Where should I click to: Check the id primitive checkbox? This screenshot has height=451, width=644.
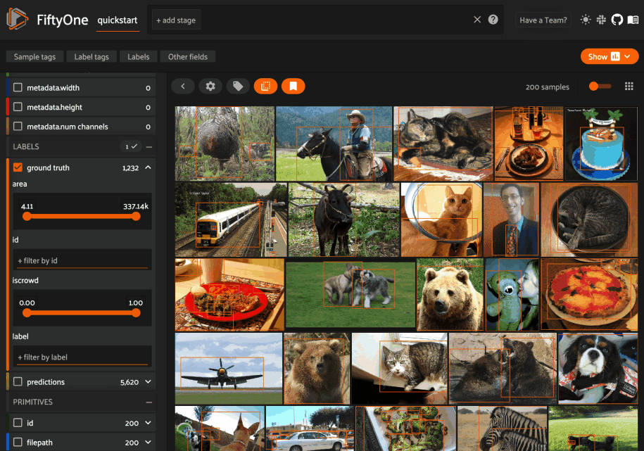(18, 423)
